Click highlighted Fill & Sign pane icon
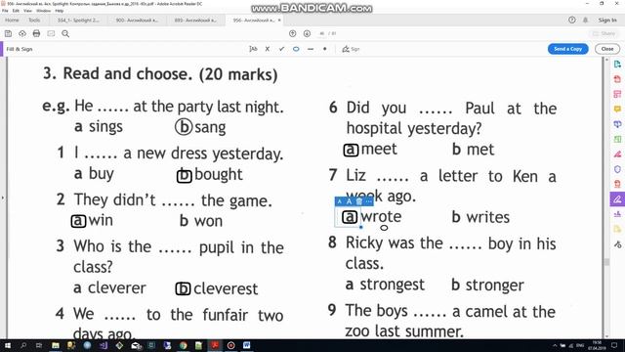Image resolution: width=625 pixels, height=352 pixels. click(617, 199)
